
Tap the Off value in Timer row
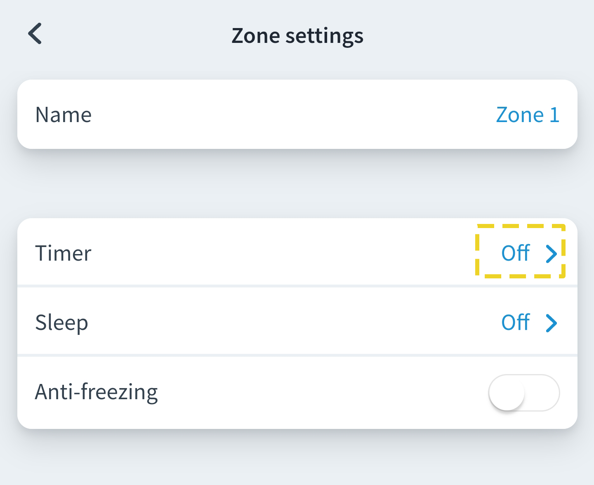pyautogui.click(x=515, y=253)
